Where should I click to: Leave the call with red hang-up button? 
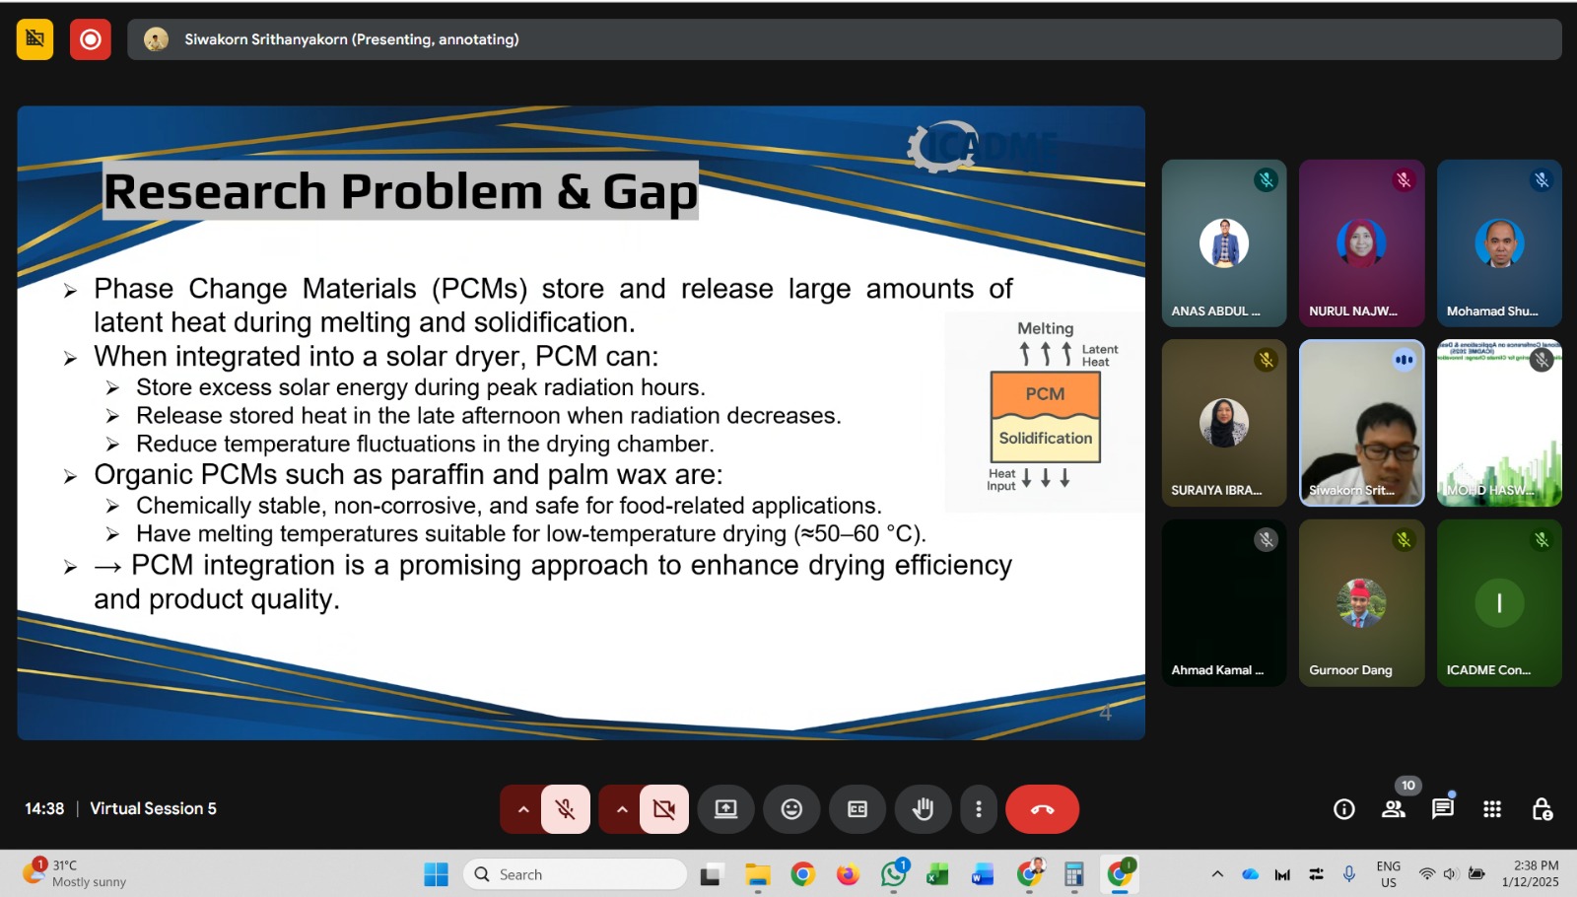1042,809
